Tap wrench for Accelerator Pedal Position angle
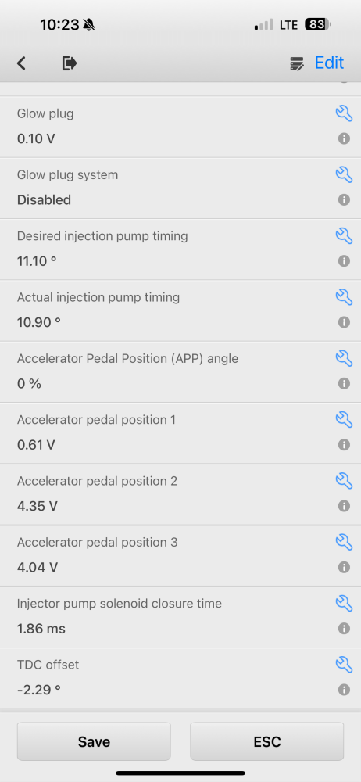 click(344, 358)
